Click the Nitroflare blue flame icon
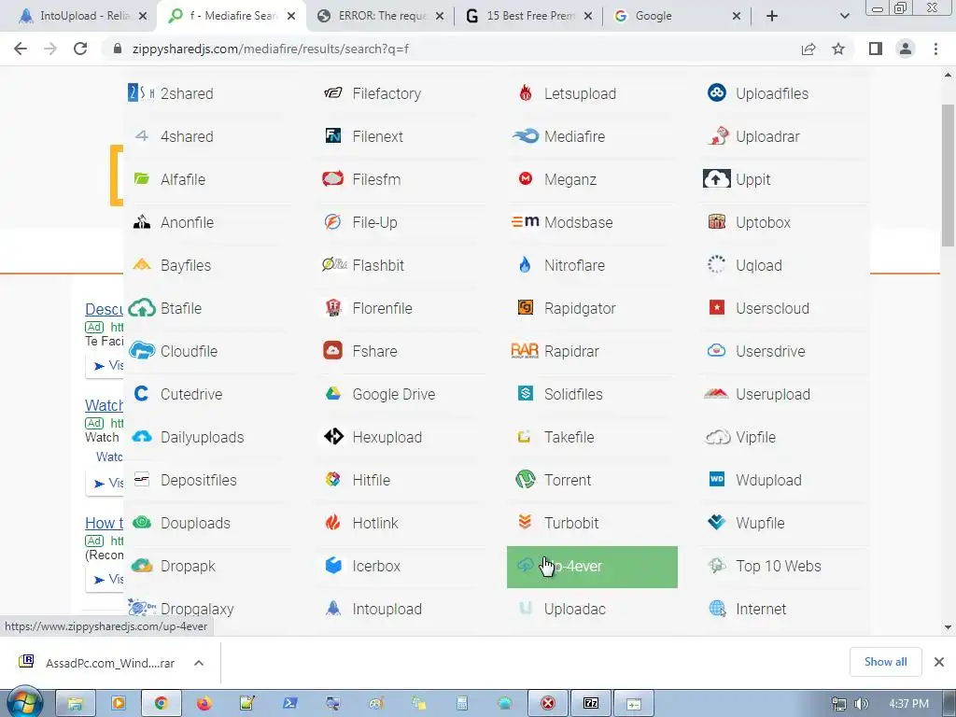Screen dimensions: 956x717 [x=525, y=264]
